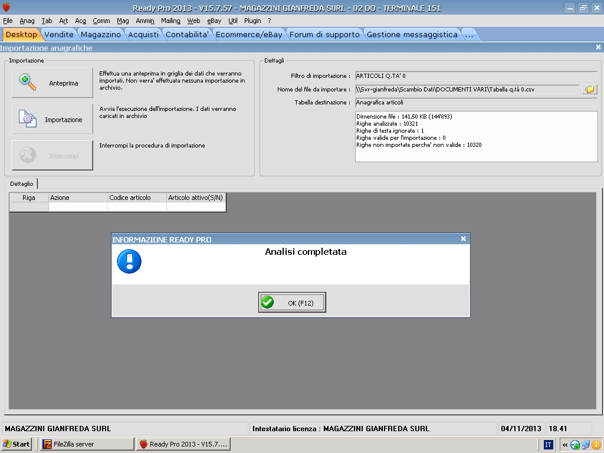The height and width of the screenshot is (453, 604).
Task: Click the blue exclamation information icon
Action: click(x=129, y=261)
